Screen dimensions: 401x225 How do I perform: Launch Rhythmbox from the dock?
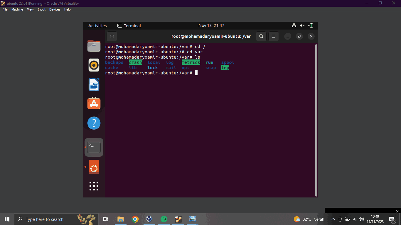[x=94, y=65]
